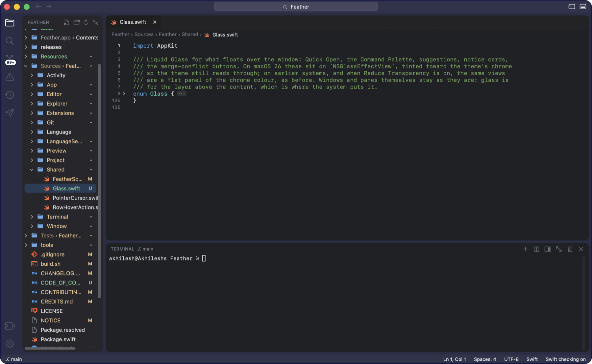The width and height of the screenshot is (592, 364).
Task: Create a new file in the FEATHER explorer
Action: 66,22
